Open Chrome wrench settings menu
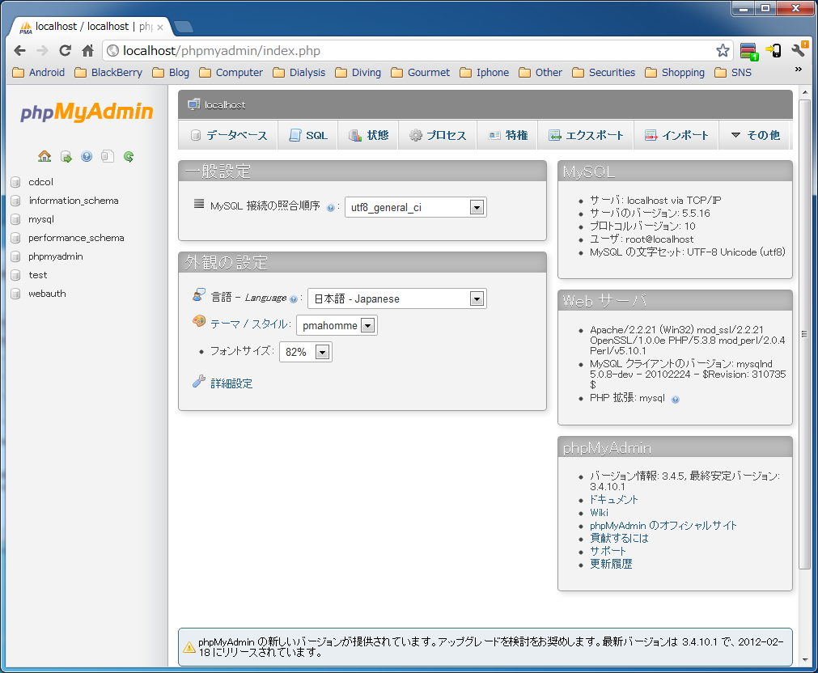818x673 pixels. (x=799, y=49)
